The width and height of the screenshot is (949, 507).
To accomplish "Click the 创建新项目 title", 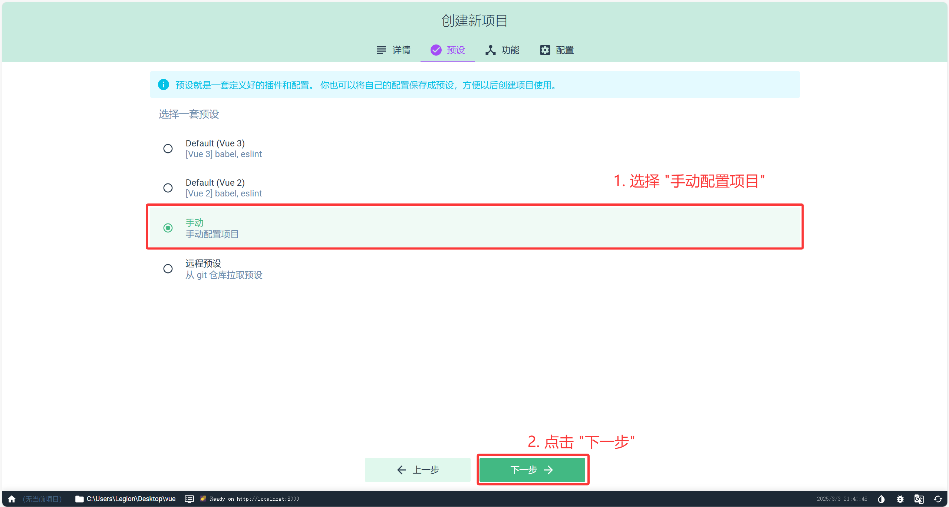I will [474, 20].
